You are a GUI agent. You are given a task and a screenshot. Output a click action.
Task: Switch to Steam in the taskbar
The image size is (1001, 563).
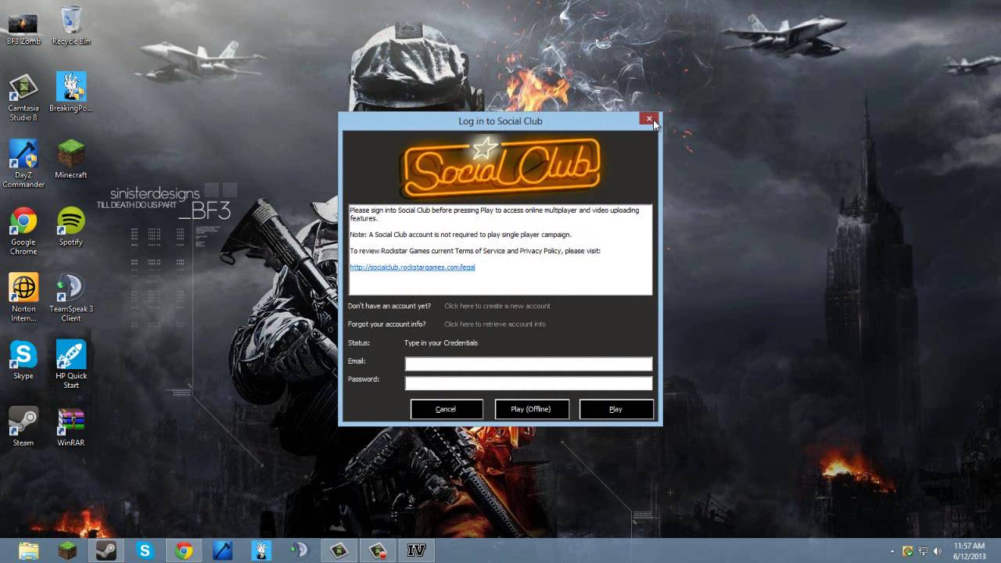click(106, 550)
